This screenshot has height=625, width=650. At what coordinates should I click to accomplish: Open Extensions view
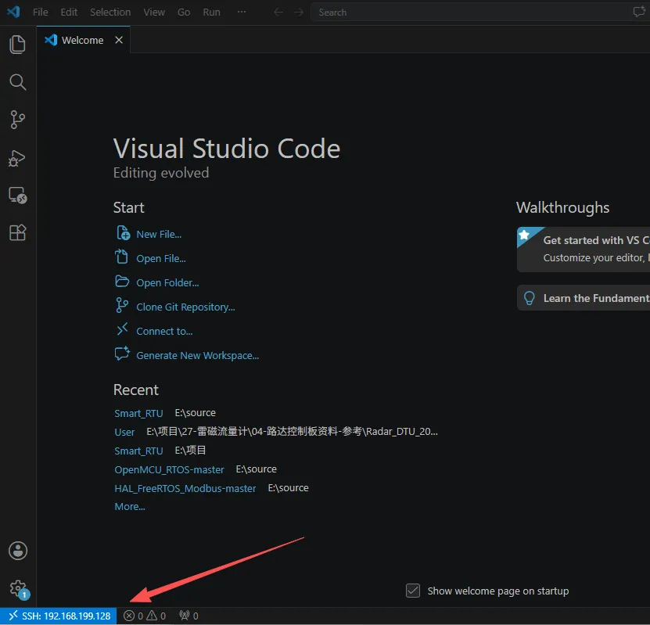pos(17,232)
